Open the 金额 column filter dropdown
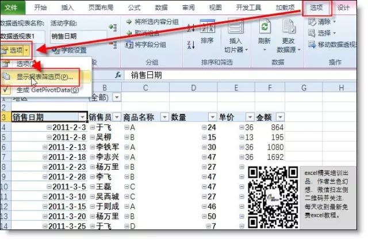368x241 pixels. (x=280, y=117)
